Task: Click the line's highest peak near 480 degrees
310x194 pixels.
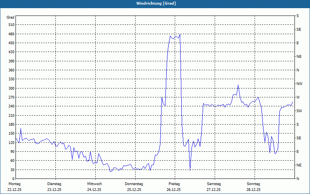Action: pos(180,34)
